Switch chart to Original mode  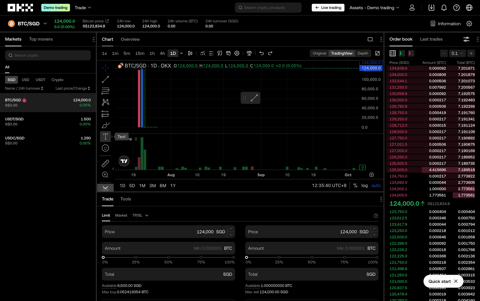pos(319,53)
